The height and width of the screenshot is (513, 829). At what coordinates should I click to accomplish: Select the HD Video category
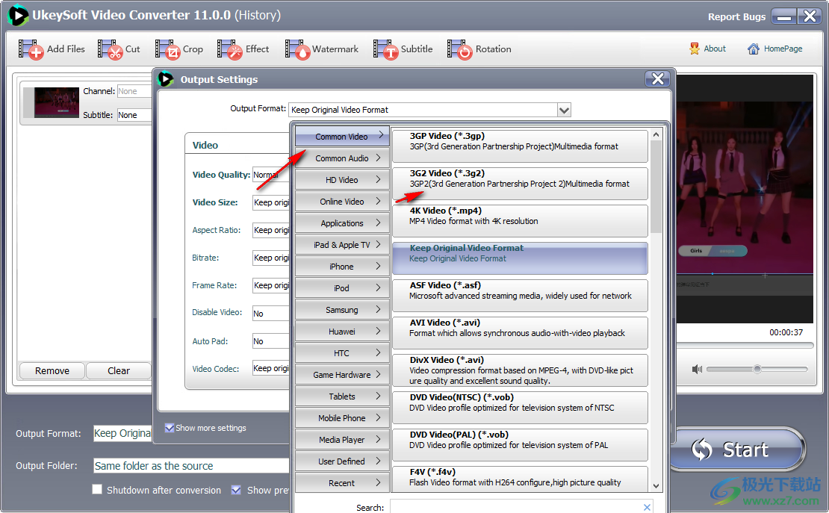coord(342,179)
